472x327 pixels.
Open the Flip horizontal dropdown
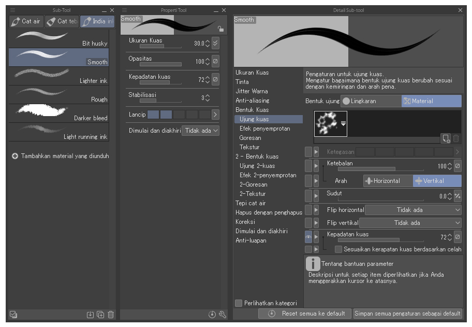413,210
